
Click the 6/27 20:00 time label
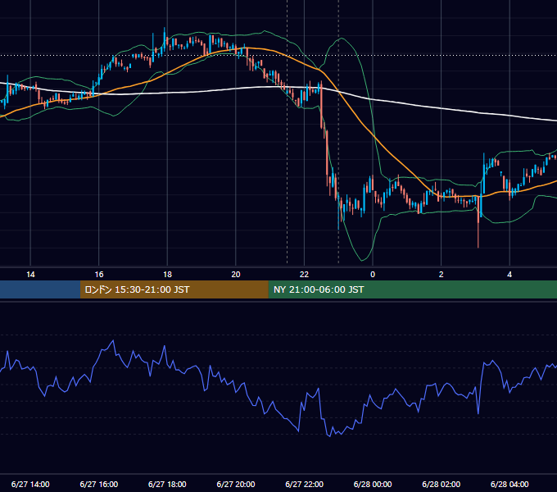pos(236,484)
